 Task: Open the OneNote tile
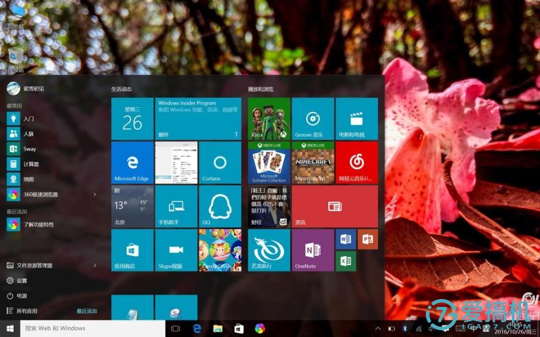click(313, 250)
